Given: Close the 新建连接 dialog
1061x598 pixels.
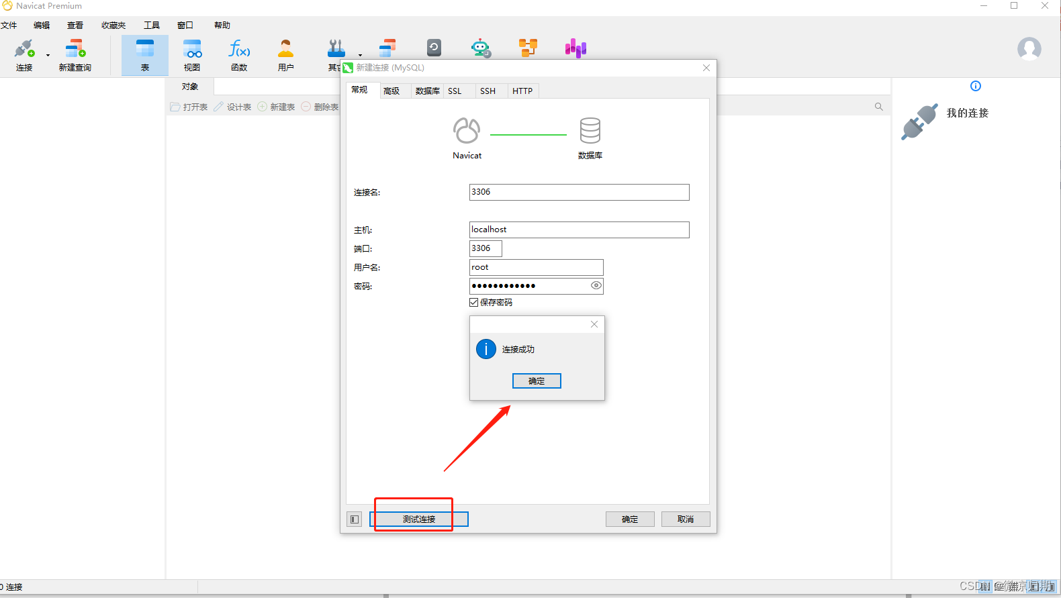Looking at the screenshot, I should [x=706, y=68].
